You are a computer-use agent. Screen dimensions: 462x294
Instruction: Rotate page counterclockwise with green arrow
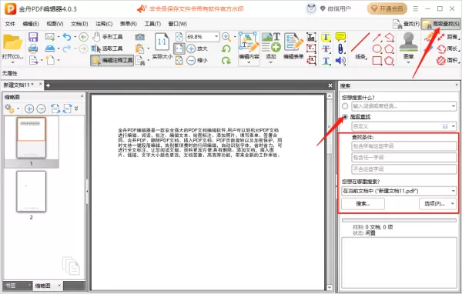point(226,48)
